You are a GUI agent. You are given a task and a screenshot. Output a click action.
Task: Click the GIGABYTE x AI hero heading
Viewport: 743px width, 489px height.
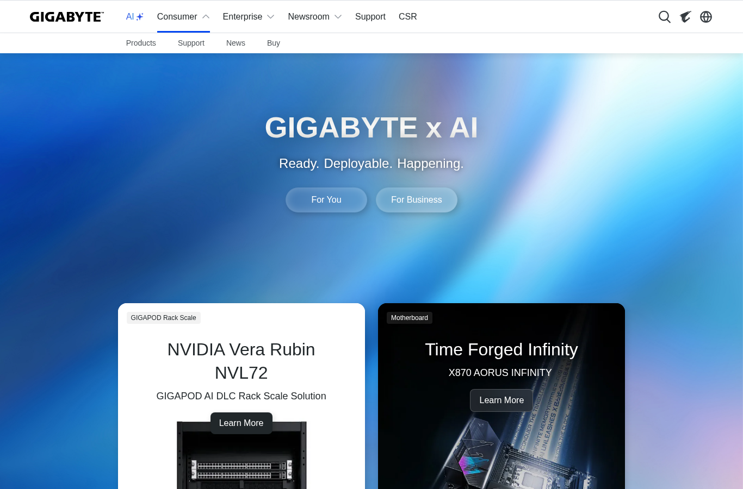pyautogui.click(x=371, y=128)
